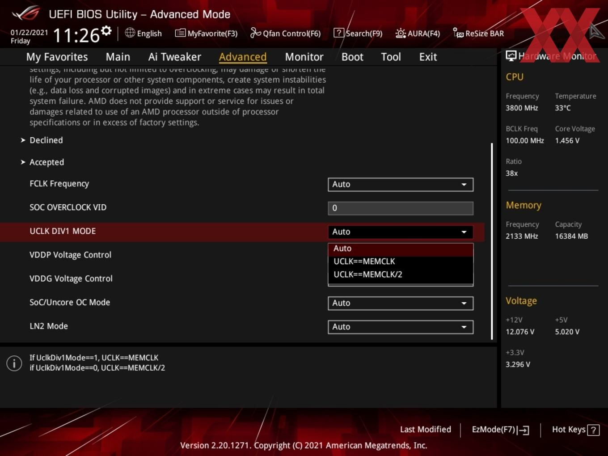The image size is (608, 456).
Task: Switch to the Main tab
Action: (x=118, y=57)
